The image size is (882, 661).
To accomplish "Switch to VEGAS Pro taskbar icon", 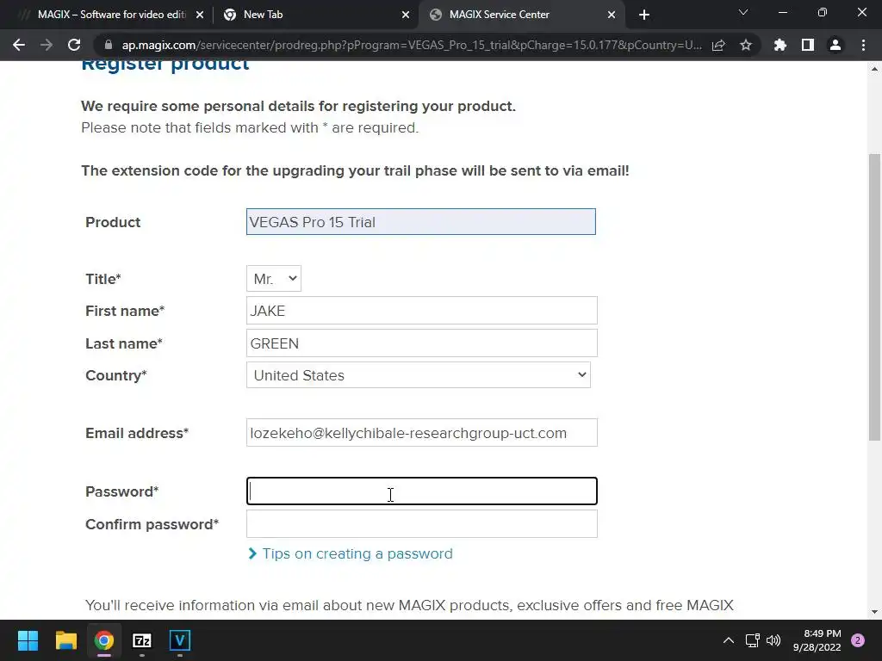I will click(180, 640).
